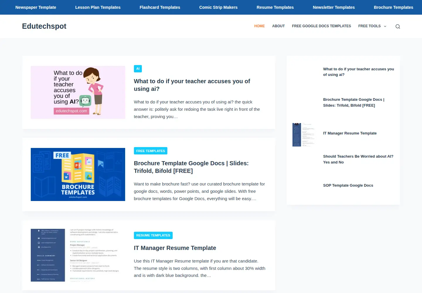The height and width of the screenshot is (293, 422).
Task: Open Free Google Docs Templates nav item
Action: pos(321,26)
